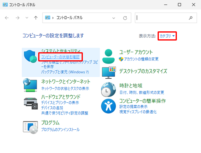Open the ファイル履歴 backup copy link
The width and height of the screenshot is (201, 153).
70,64
